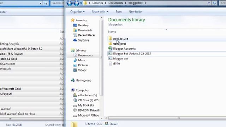Click the Blogger Accounts file name
The image size is (226, 127).
pyautogui.click(x=124, y=49)
